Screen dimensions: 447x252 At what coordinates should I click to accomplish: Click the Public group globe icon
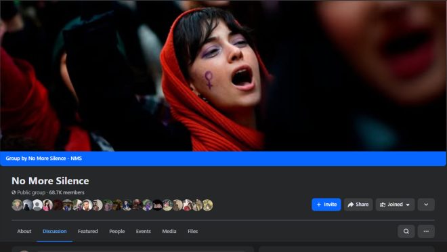[x=14, y=192]
